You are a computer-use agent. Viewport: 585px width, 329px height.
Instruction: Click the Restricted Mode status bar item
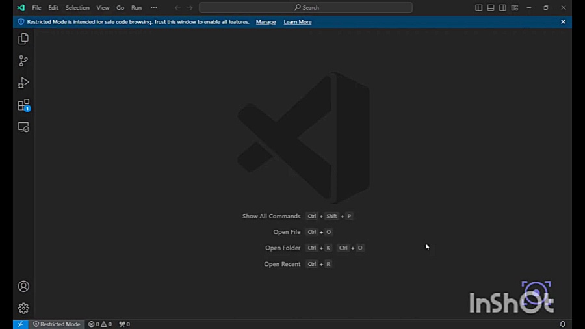[x=57, y=324]
